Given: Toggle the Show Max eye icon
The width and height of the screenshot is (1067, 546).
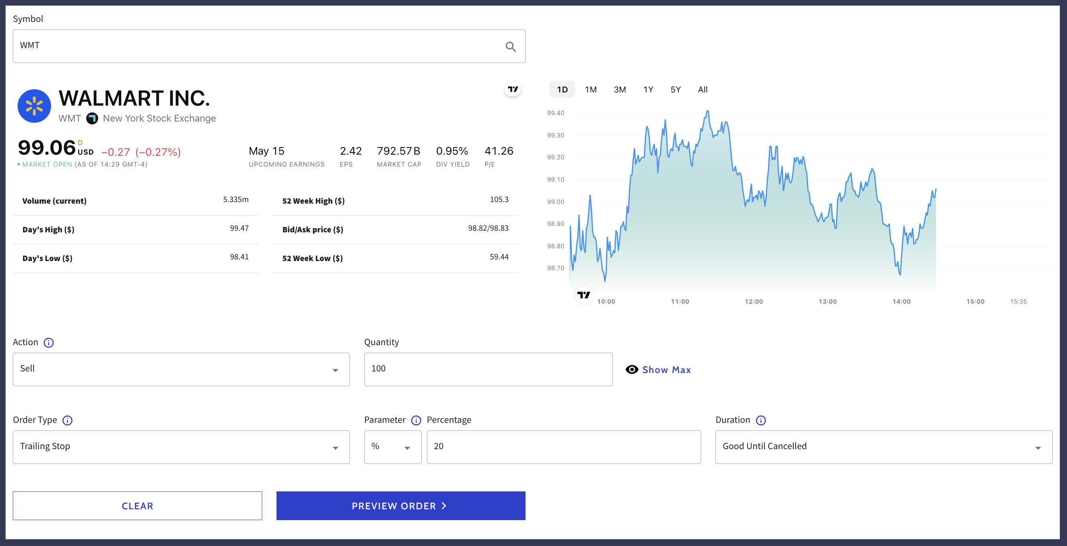Looking at the screenshot, I should tap(631, 370).
